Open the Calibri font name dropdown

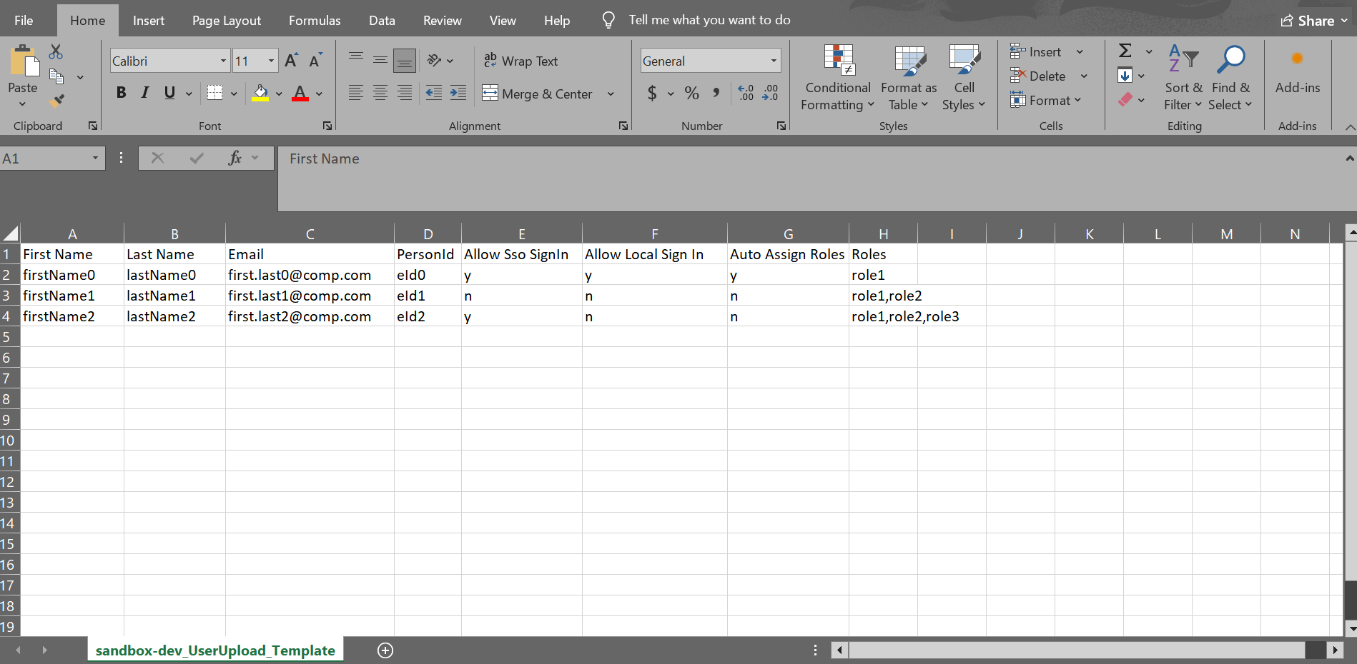[223, 61]
